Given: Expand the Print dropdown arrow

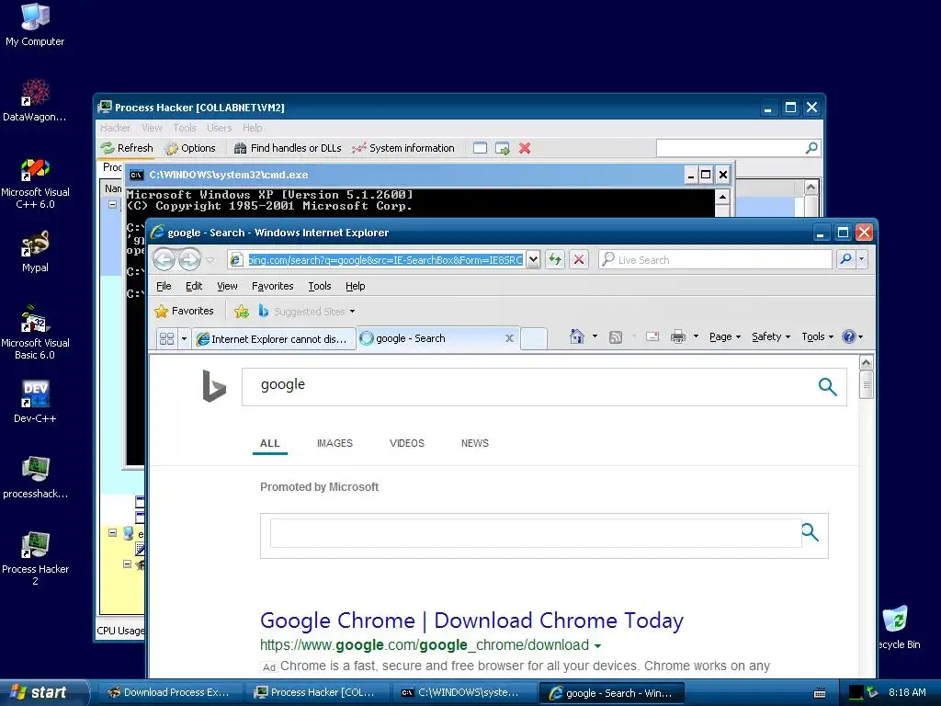Looking at the screenshot, I should click(x=697, y=336).
